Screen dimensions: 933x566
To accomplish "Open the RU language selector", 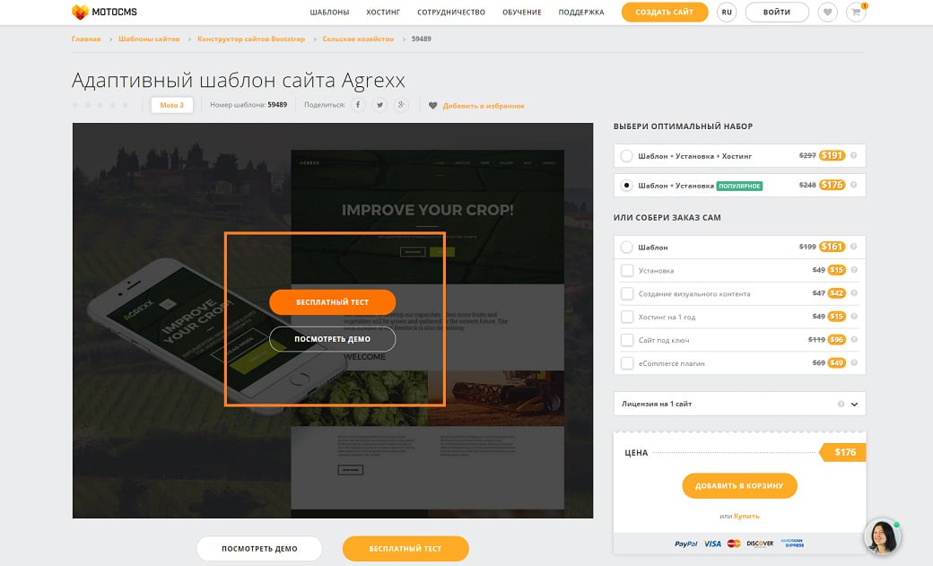I will pyautogui.click(x=727, y=13).
